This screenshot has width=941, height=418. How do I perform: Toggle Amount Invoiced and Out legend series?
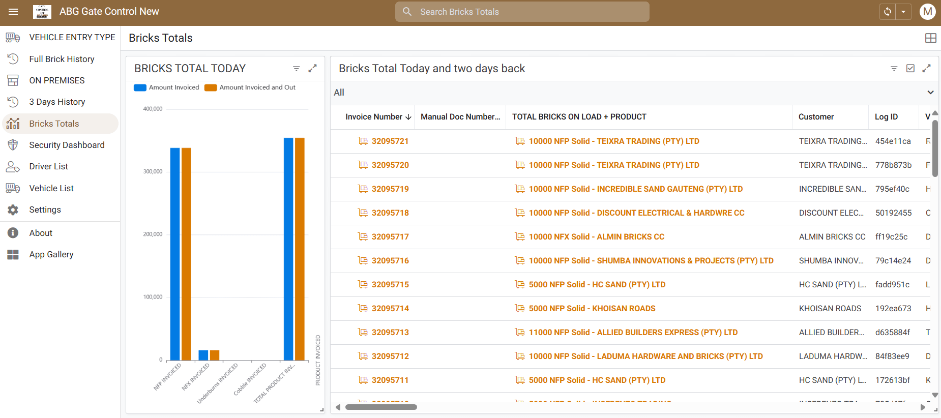click(x=250, y=87)
